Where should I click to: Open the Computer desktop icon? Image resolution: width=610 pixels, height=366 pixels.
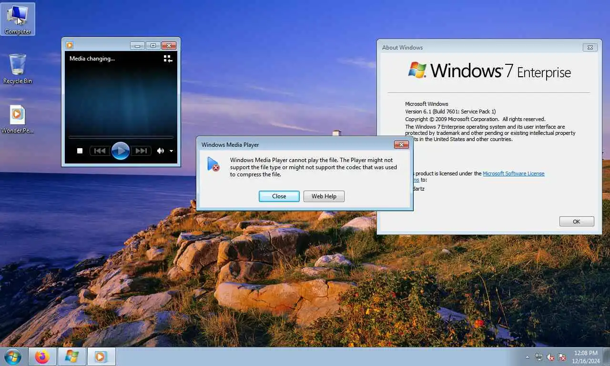18,19
